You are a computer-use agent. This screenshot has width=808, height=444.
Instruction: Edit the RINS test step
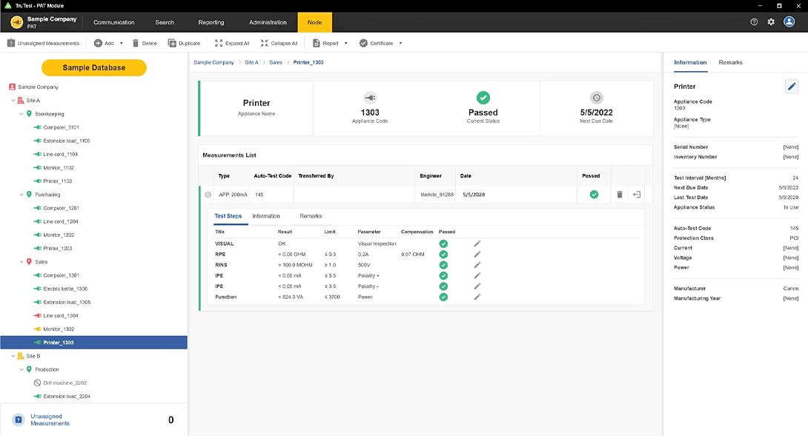click(477, 265)
